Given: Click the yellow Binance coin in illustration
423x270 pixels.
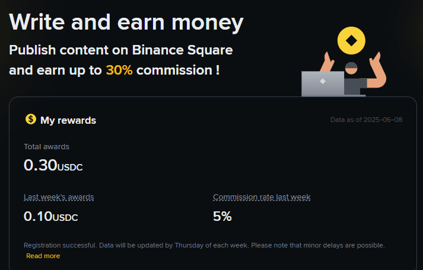Looking at the screenshot, I should point(351,40).
